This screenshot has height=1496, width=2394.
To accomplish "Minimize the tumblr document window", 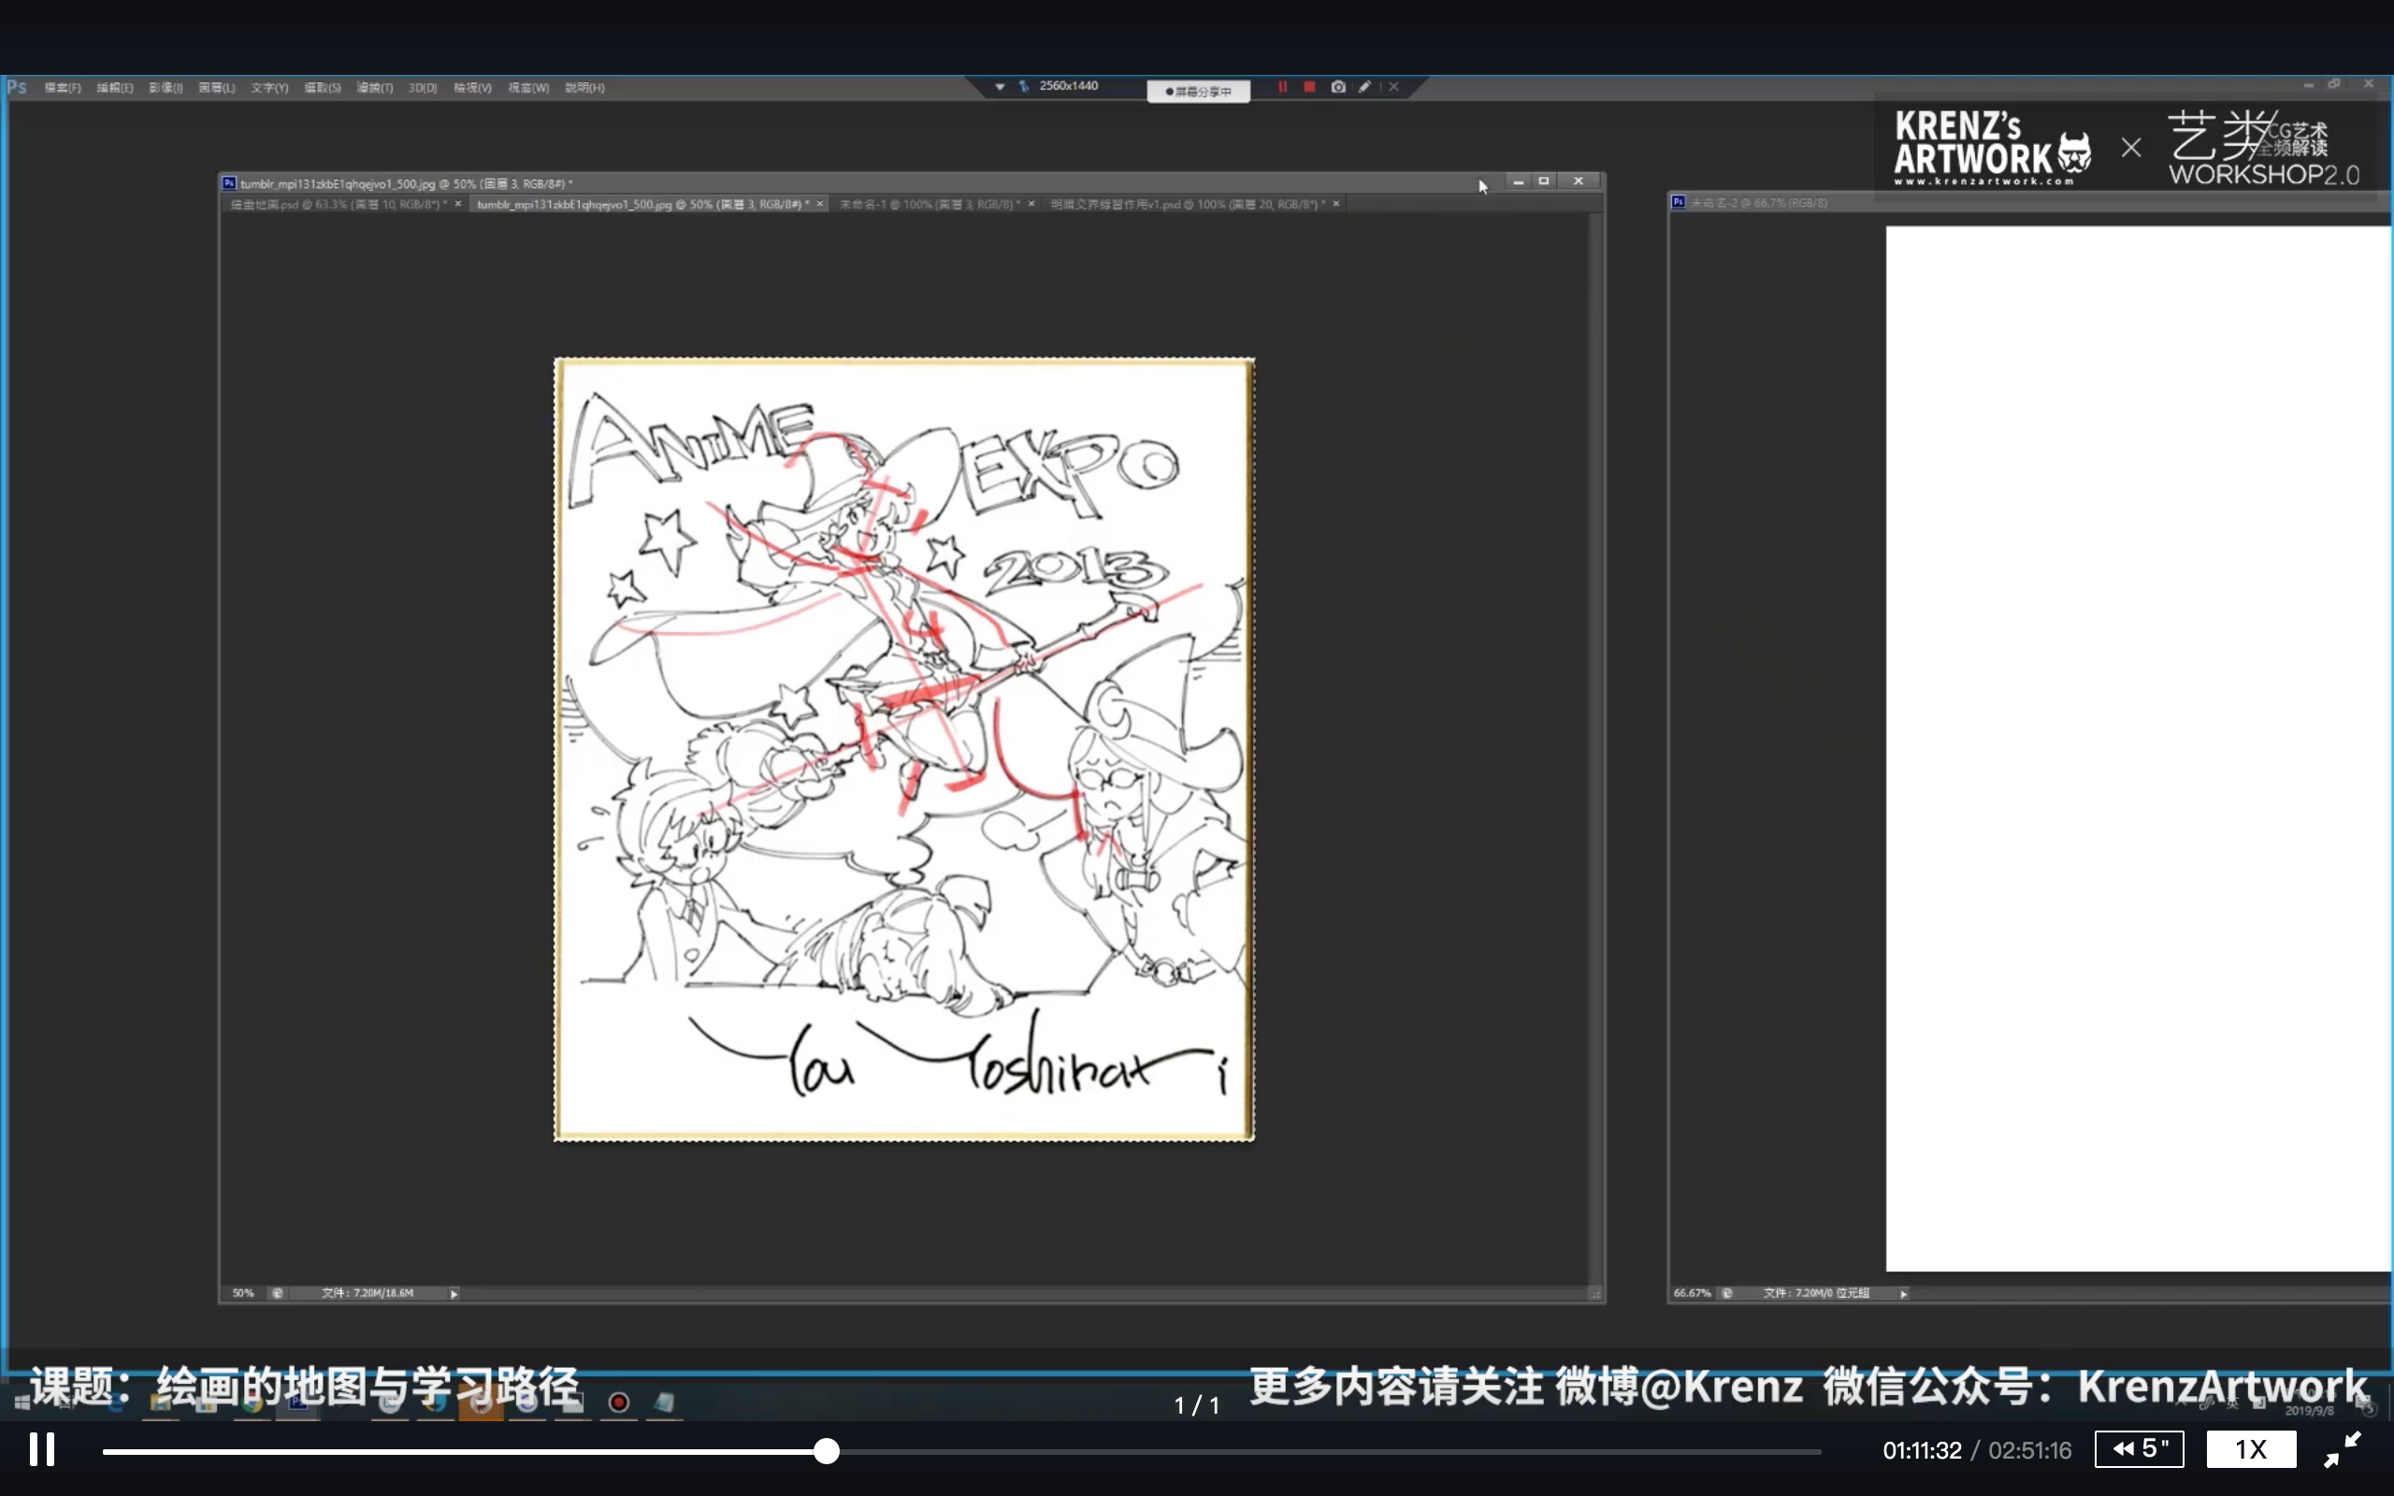I will pyautogui.click(x=1518, y=182).
